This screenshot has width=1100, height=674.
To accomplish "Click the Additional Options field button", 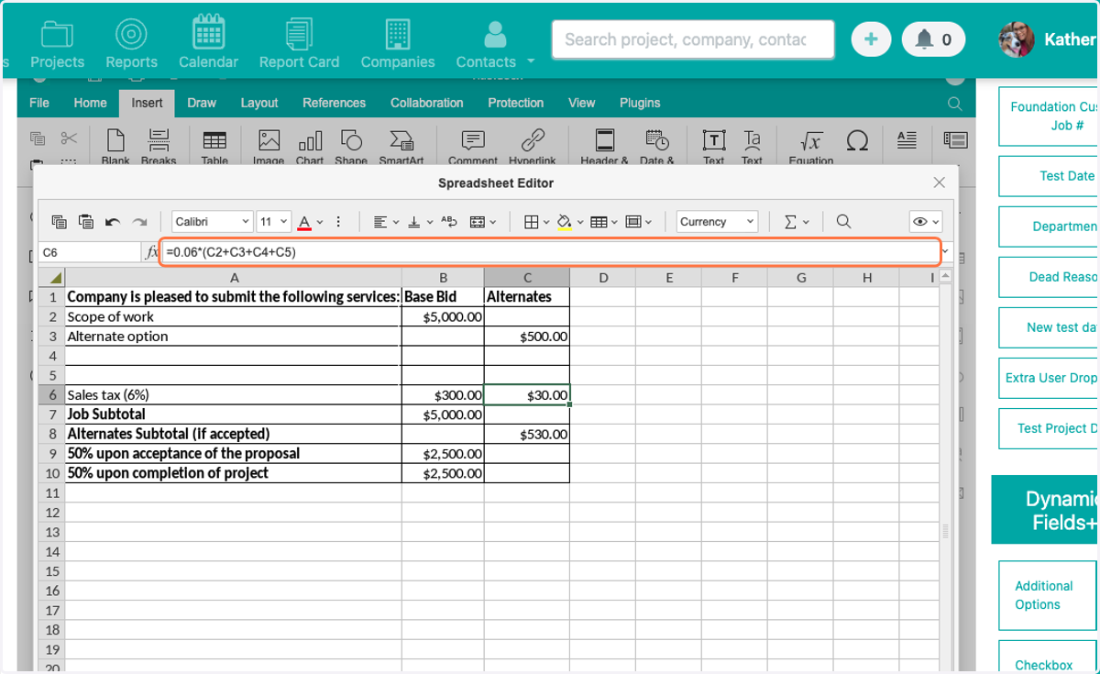I will (1049, 595).
